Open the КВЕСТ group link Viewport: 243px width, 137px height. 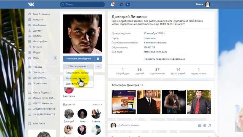(x=43, y=103)
